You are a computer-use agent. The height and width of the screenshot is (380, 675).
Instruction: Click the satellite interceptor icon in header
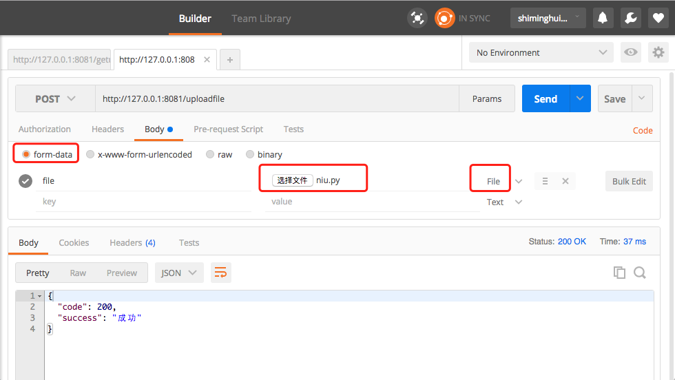pos(417,18)
